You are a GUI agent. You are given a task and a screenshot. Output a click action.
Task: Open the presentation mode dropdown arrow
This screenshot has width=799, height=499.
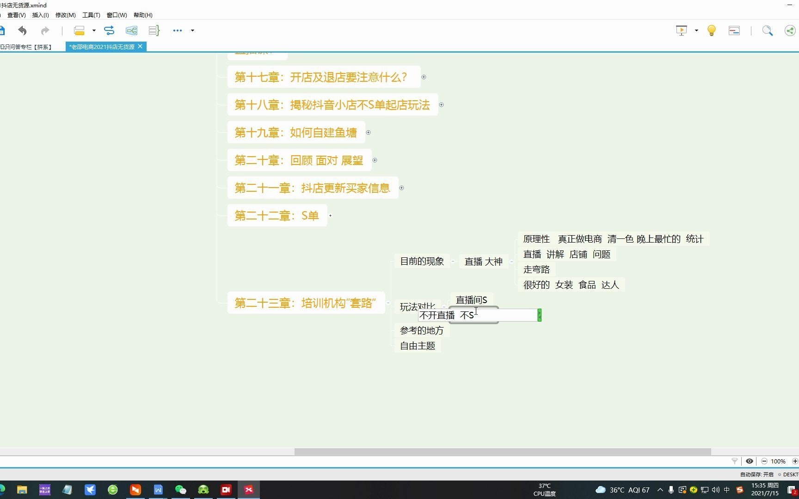point(696,30)
